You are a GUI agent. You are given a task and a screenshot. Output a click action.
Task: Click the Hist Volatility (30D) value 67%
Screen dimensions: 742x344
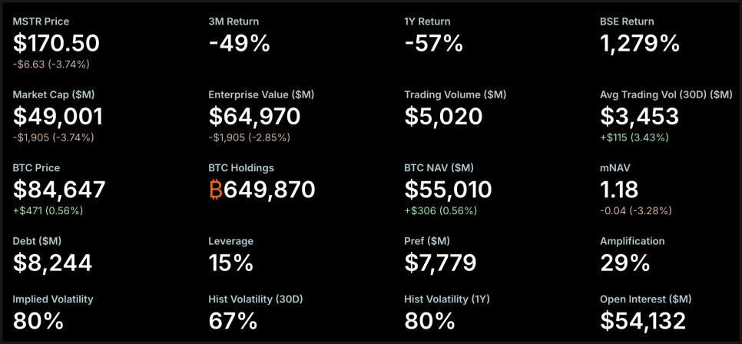(232, 321)
